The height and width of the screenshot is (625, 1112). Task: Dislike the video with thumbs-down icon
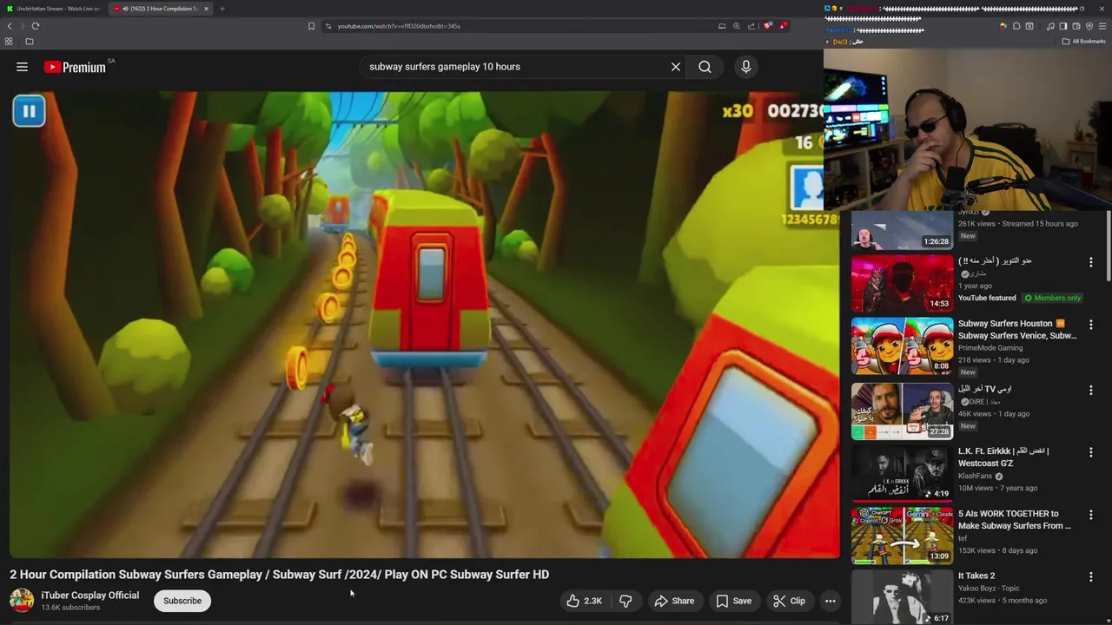(x=625, y=601)
